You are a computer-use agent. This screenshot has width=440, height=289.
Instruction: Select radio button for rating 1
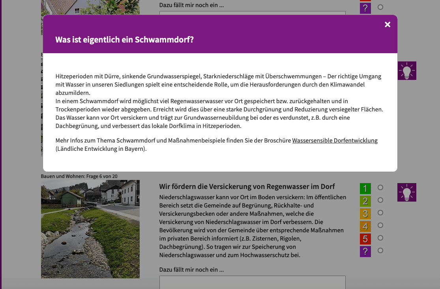[x=380, y=187]
